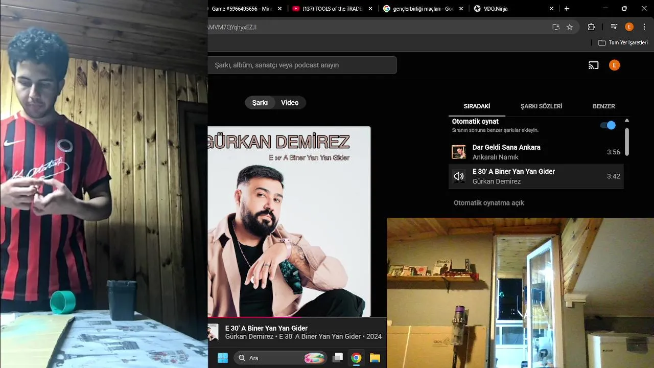Click the Cast to device icon
Screen dimensions: 654x368
click(593, 65)
